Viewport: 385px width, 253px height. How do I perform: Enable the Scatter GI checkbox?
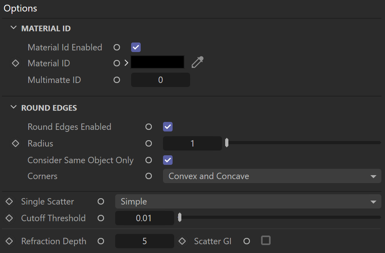click(x=266, y=241)
